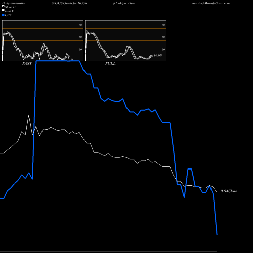
Task: Click the '20' level label in the FAST chart
Action: [80, 49]
